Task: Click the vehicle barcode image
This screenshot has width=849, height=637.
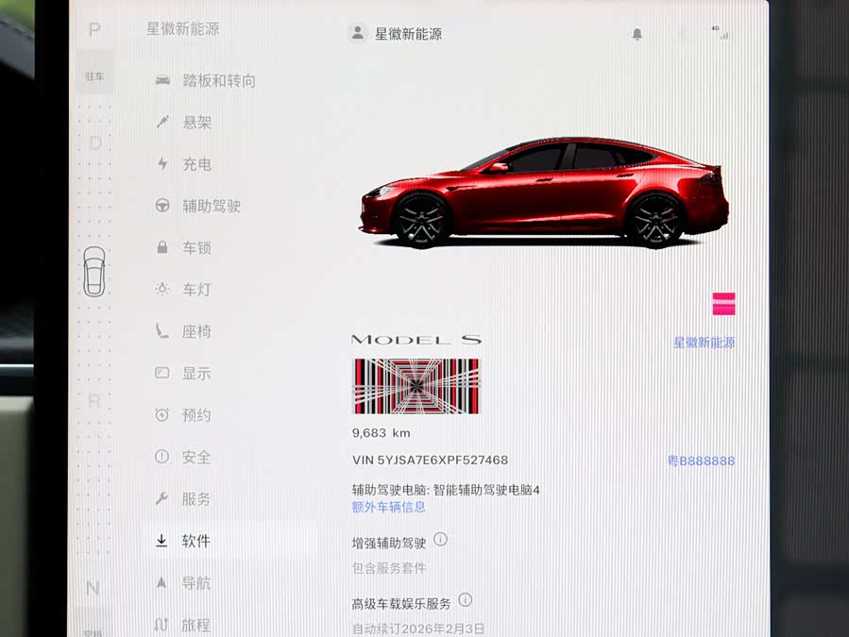Action: [x=416, y=387]
